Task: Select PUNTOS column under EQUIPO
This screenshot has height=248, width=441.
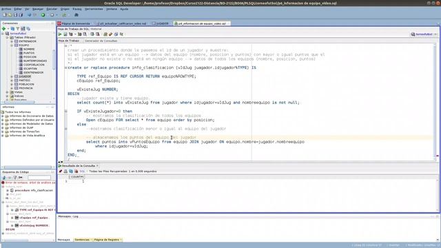Action: [x=29, y=53]
